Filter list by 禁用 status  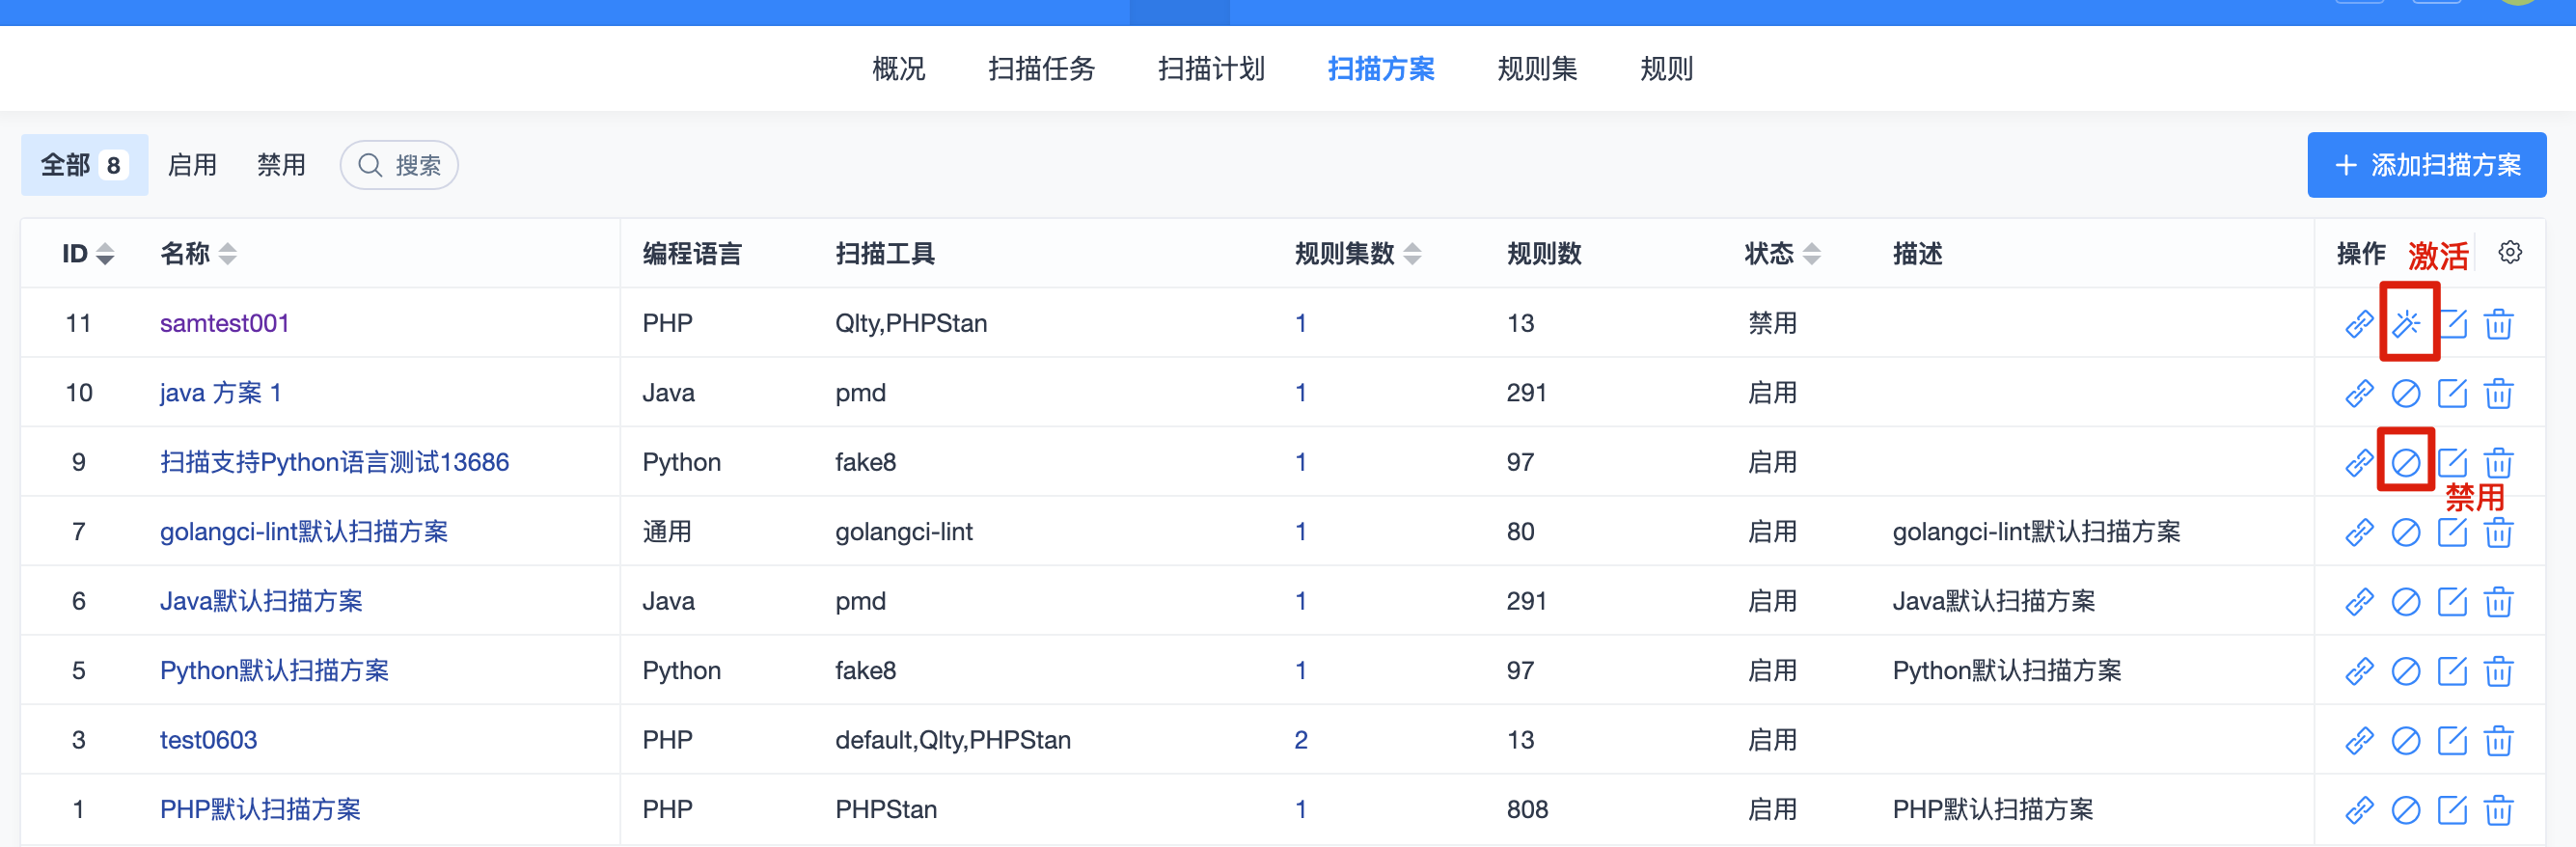tap(281, 165)
